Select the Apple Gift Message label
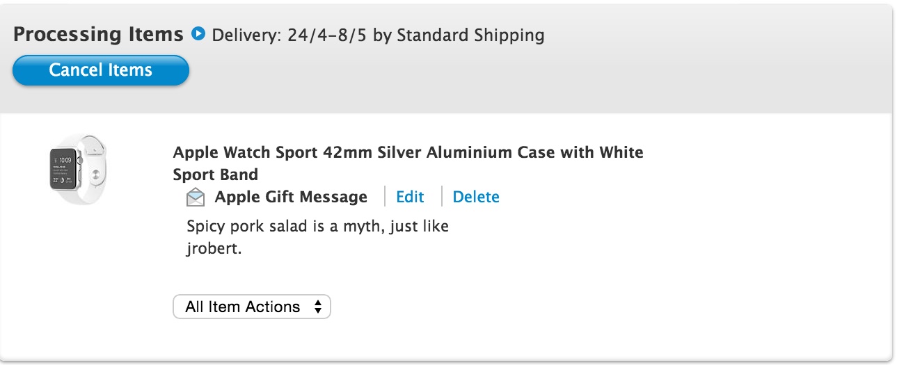 click(x=291, y=197)
